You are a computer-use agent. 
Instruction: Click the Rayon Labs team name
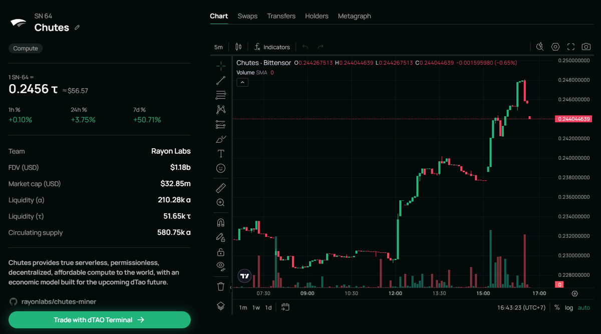[171, 151]
